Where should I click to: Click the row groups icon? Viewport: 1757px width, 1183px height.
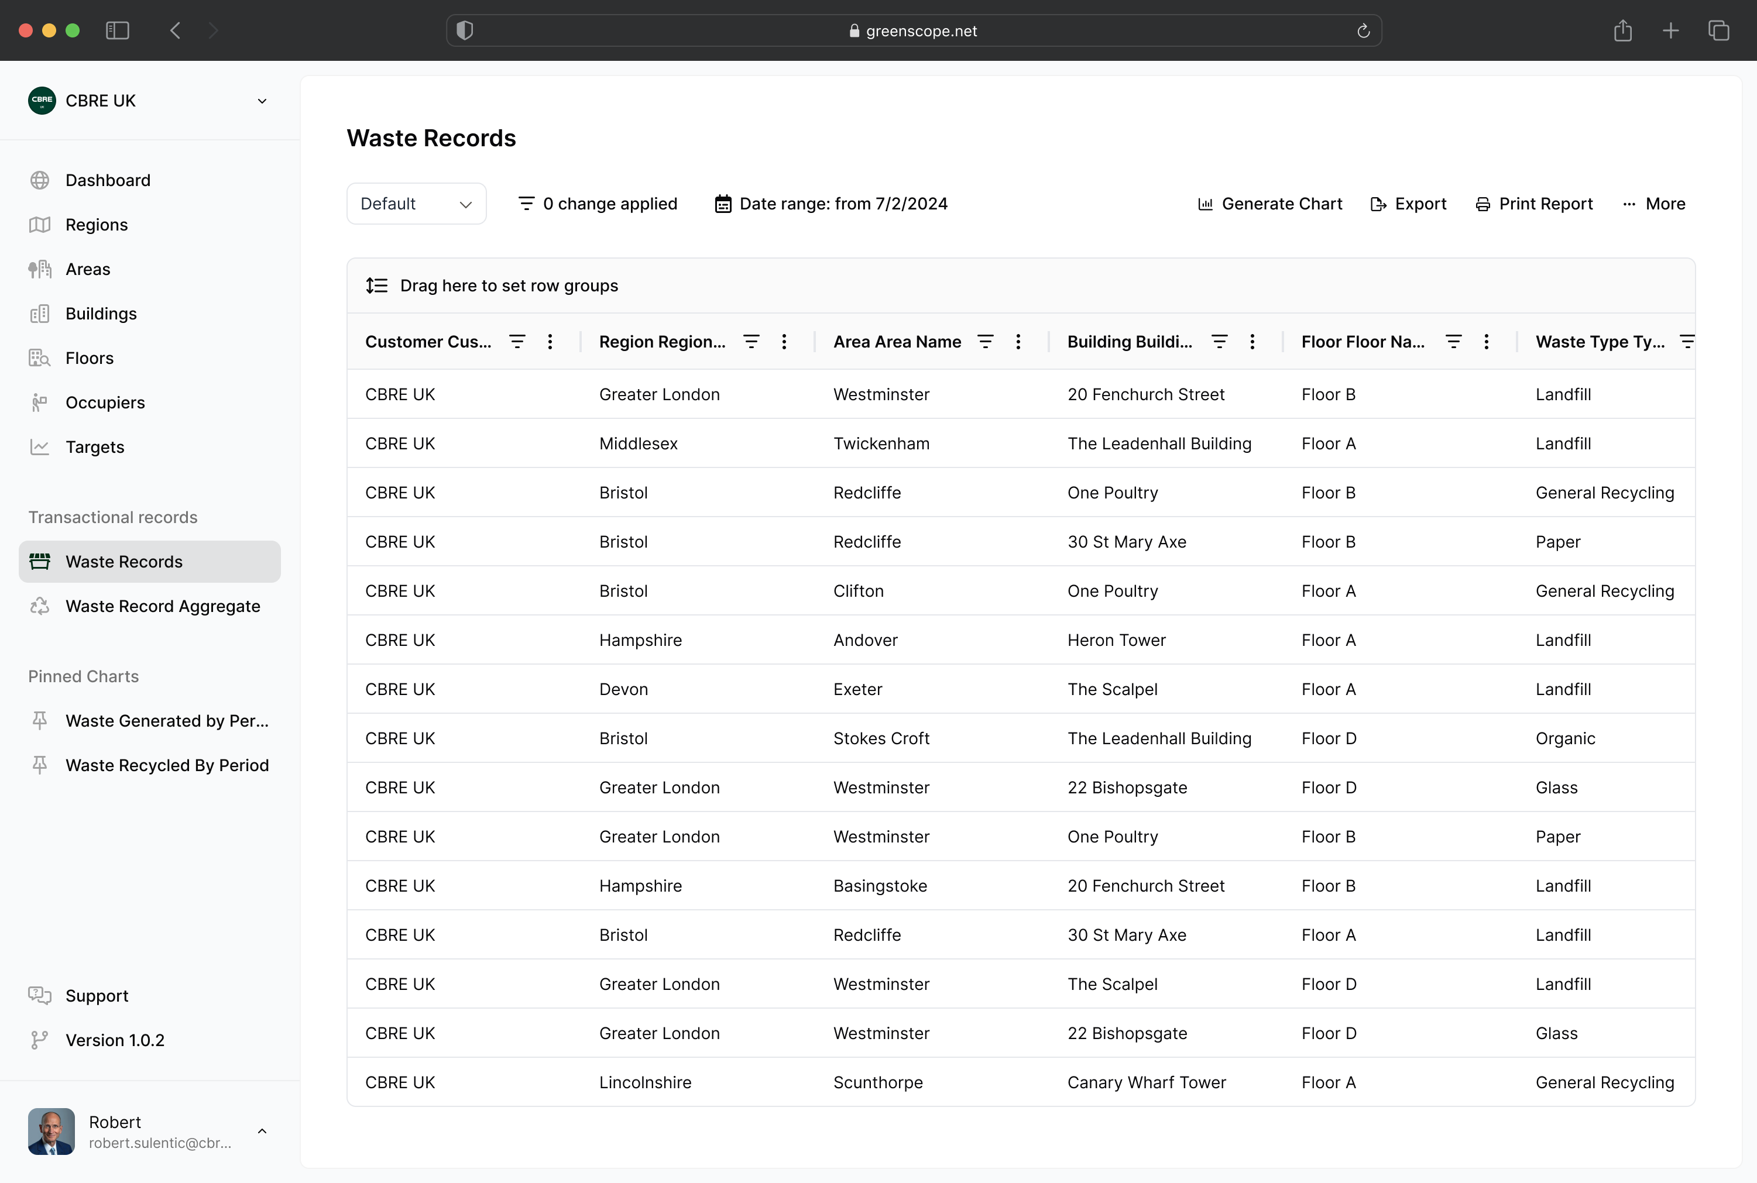coord(376,286)
